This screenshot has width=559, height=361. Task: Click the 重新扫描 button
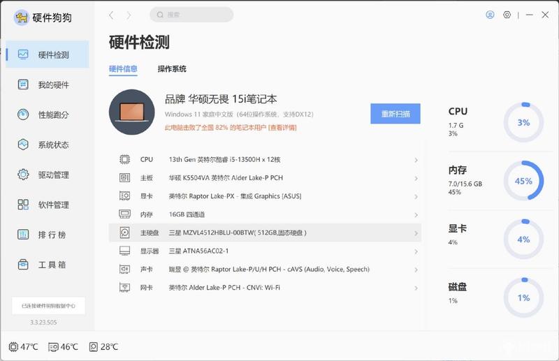click(395, 114)
